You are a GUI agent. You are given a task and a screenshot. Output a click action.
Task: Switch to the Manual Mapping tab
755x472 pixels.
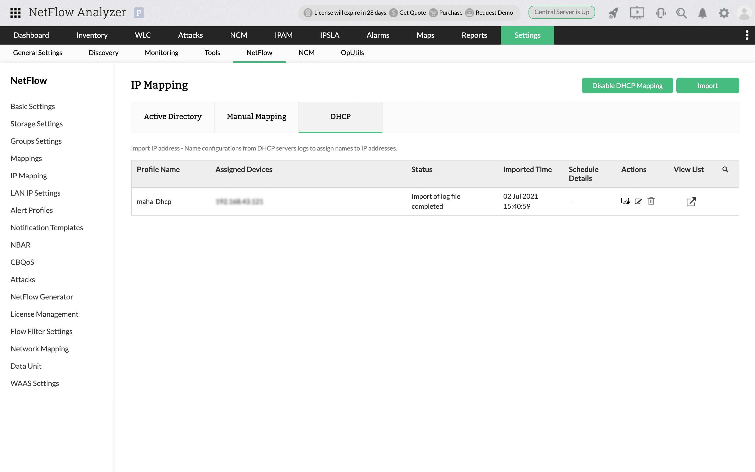[256, 116]
